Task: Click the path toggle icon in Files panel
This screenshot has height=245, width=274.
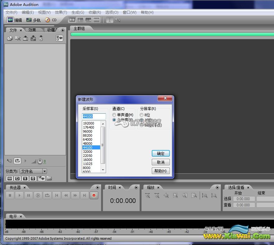Action: [49, 178]
